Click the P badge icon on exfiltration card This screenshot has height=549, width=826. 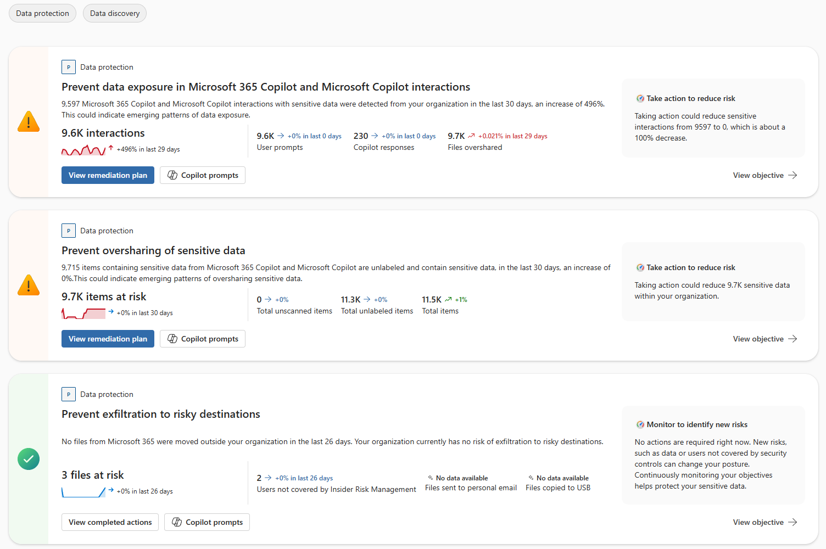point(68,394)
